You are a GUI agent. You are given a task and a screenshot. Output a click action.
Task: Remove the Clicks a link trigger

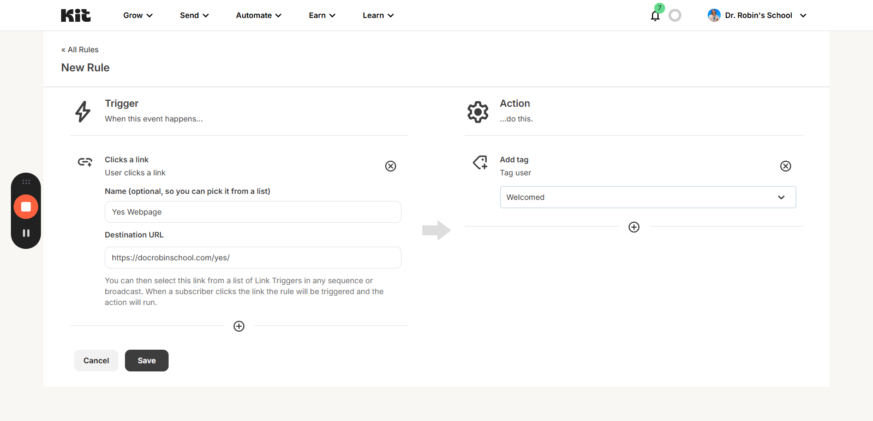click(391, 166)
